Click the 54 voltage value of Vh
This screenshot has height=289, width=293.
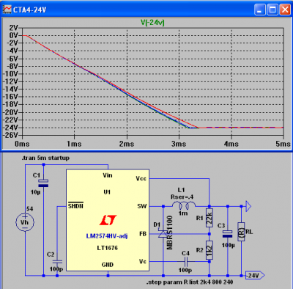tap(29, 209)
